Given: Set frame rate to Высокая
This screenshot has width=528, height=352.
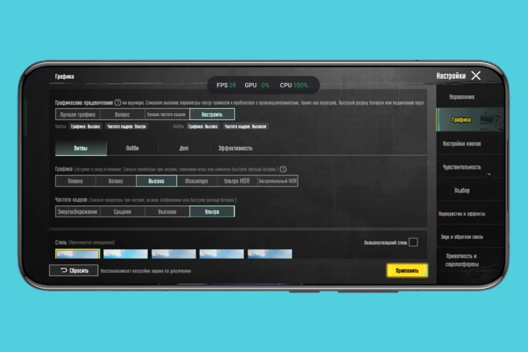Looking at the screenshot, I should click(167, 211).
